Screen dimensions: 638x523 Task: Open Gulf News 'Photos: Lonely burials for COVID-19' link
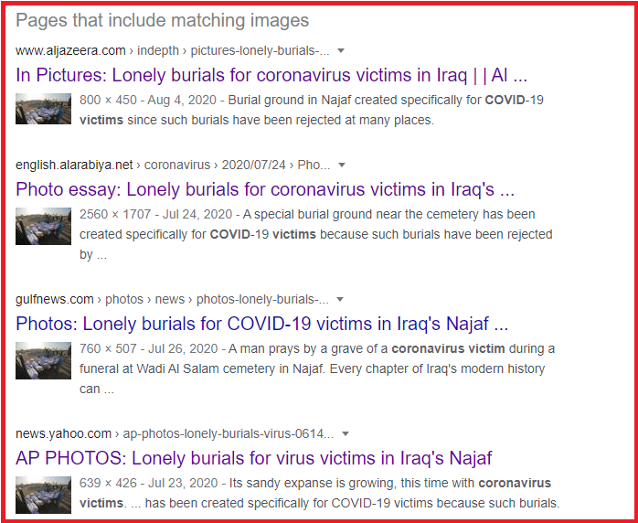click(x=262, y=324)
